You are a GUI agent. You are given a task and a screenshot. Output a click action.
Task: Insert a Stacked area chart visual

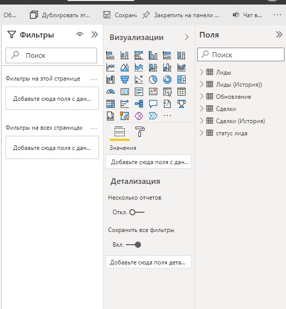click(139, 67)
